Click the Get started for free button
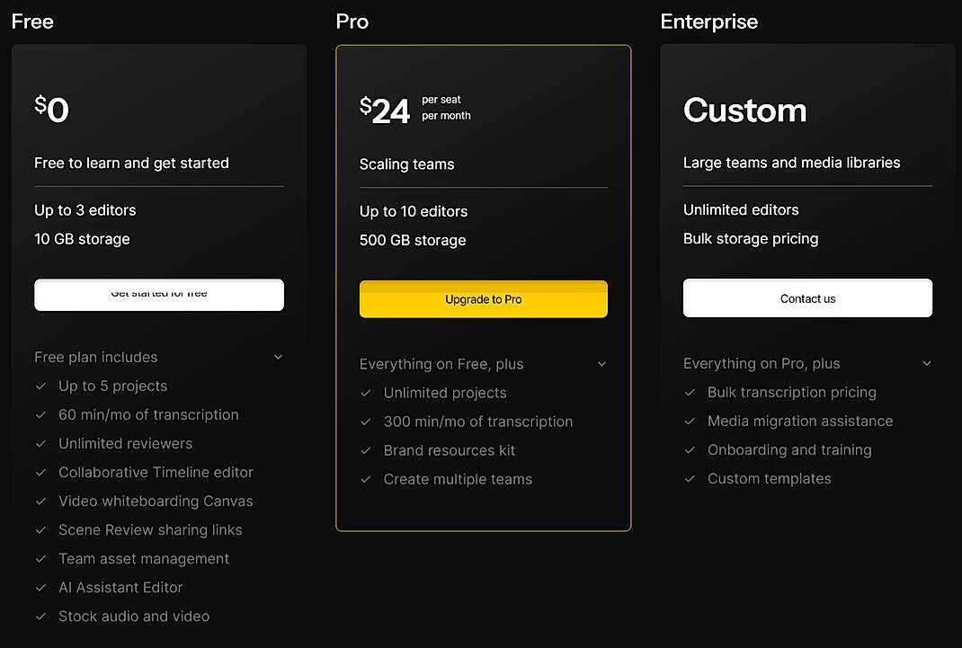Screen dimensions: 962x648 (158, 295)
